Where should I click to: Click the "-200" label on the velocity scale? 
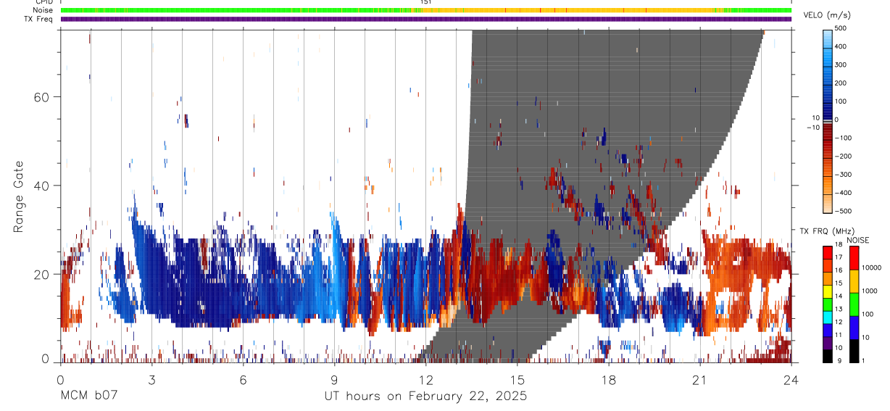pyautogui.click(x=841, y=157)
